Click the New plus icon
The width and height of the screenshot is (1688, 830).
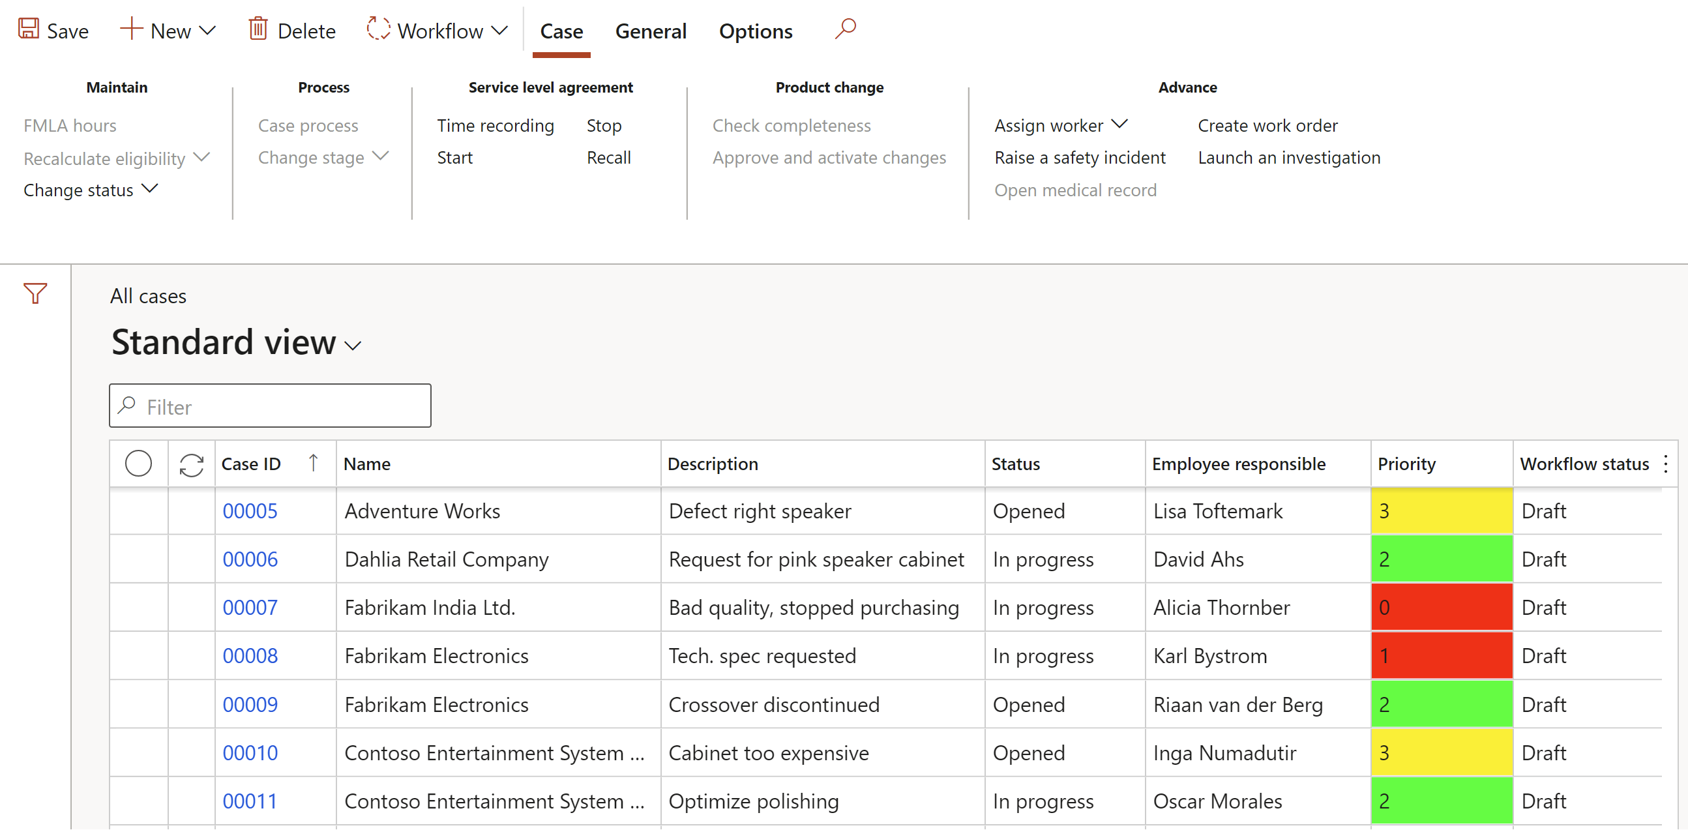coord(131,28)
